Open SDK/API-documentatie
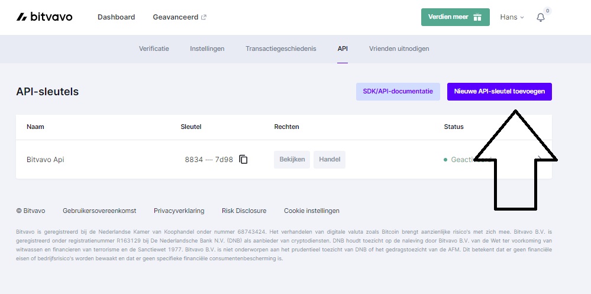Image resolution: width=591 pixels, height=294 pixels. pos(398,92)
